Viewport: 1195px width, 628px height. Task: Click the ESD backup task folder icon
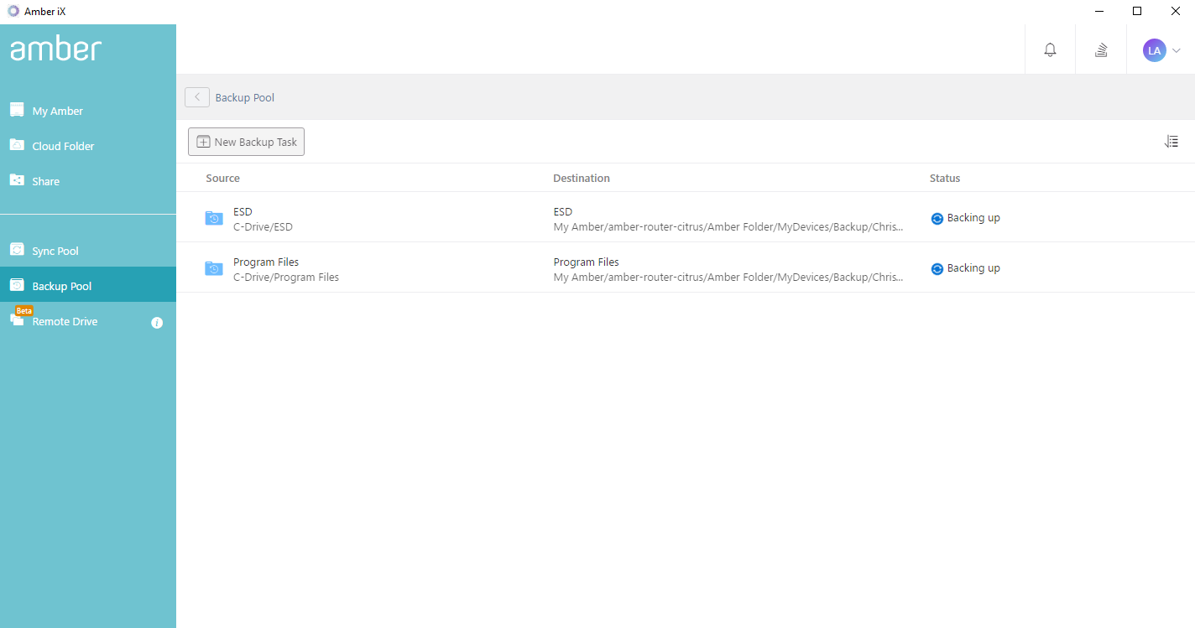point(213,218)
